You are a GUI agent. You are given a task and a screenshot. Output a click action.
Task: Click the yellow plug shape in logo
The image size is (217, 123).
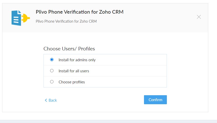tap(26, 18)
